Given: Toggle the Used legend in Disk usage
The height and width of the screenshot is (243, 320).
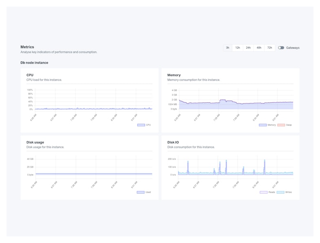Looking at the screenshot, I should [x=140, y=192].
